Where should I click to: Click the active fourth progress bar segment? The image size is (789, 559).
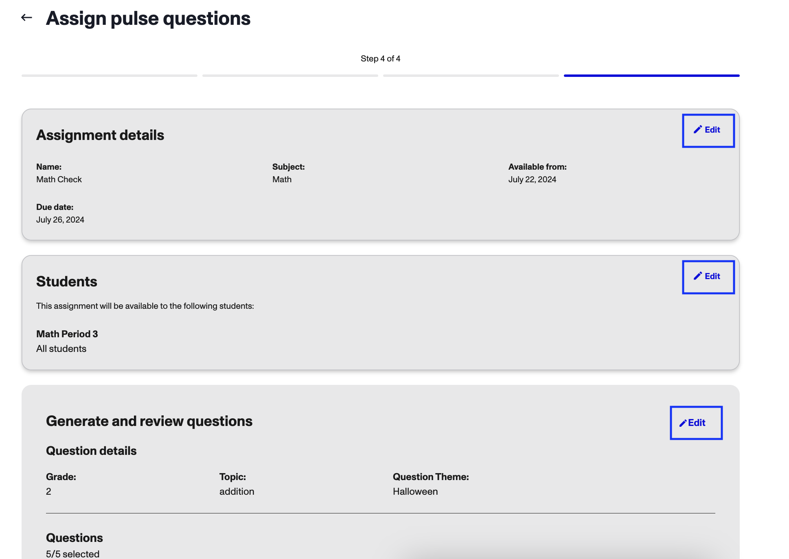point(652,76)
